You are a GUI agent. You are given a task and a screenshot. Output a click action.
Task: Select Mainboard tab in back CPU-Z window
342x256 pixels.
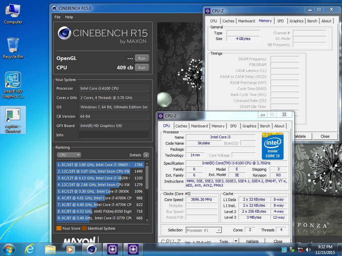(246, 21)
